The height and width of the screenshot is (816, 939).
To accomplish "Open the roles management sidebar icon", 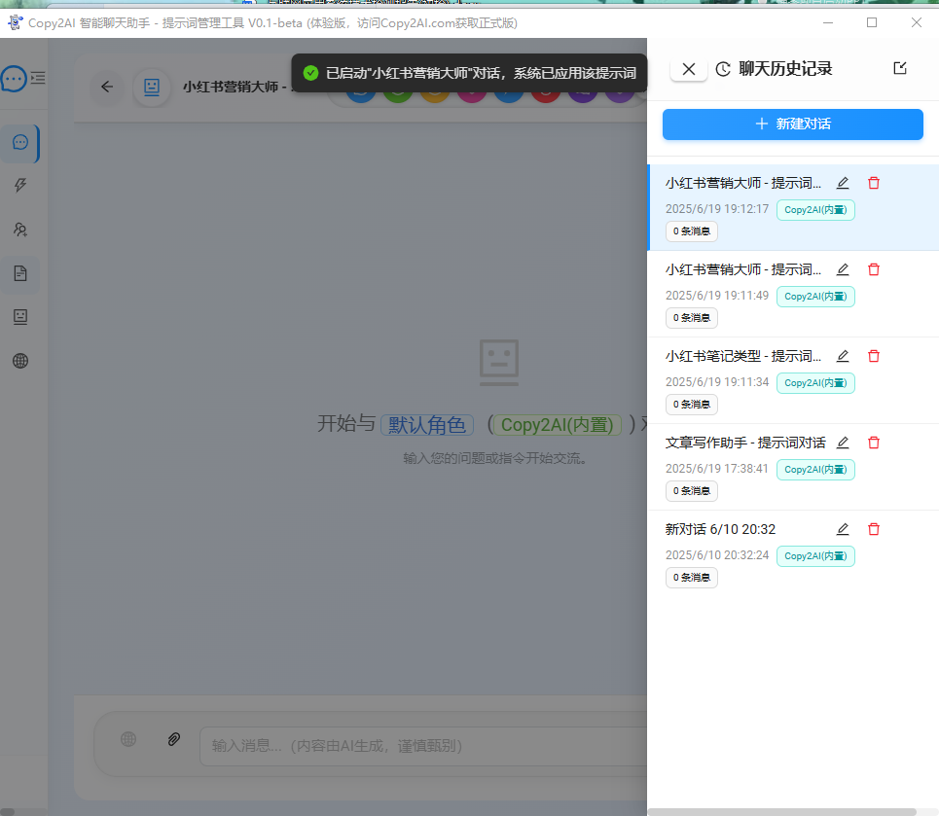I will [20, 230].
